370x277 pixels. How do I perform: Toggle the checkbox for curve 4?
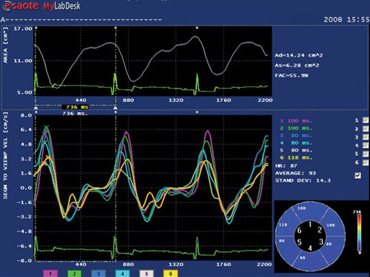click(x=366, y=146)
